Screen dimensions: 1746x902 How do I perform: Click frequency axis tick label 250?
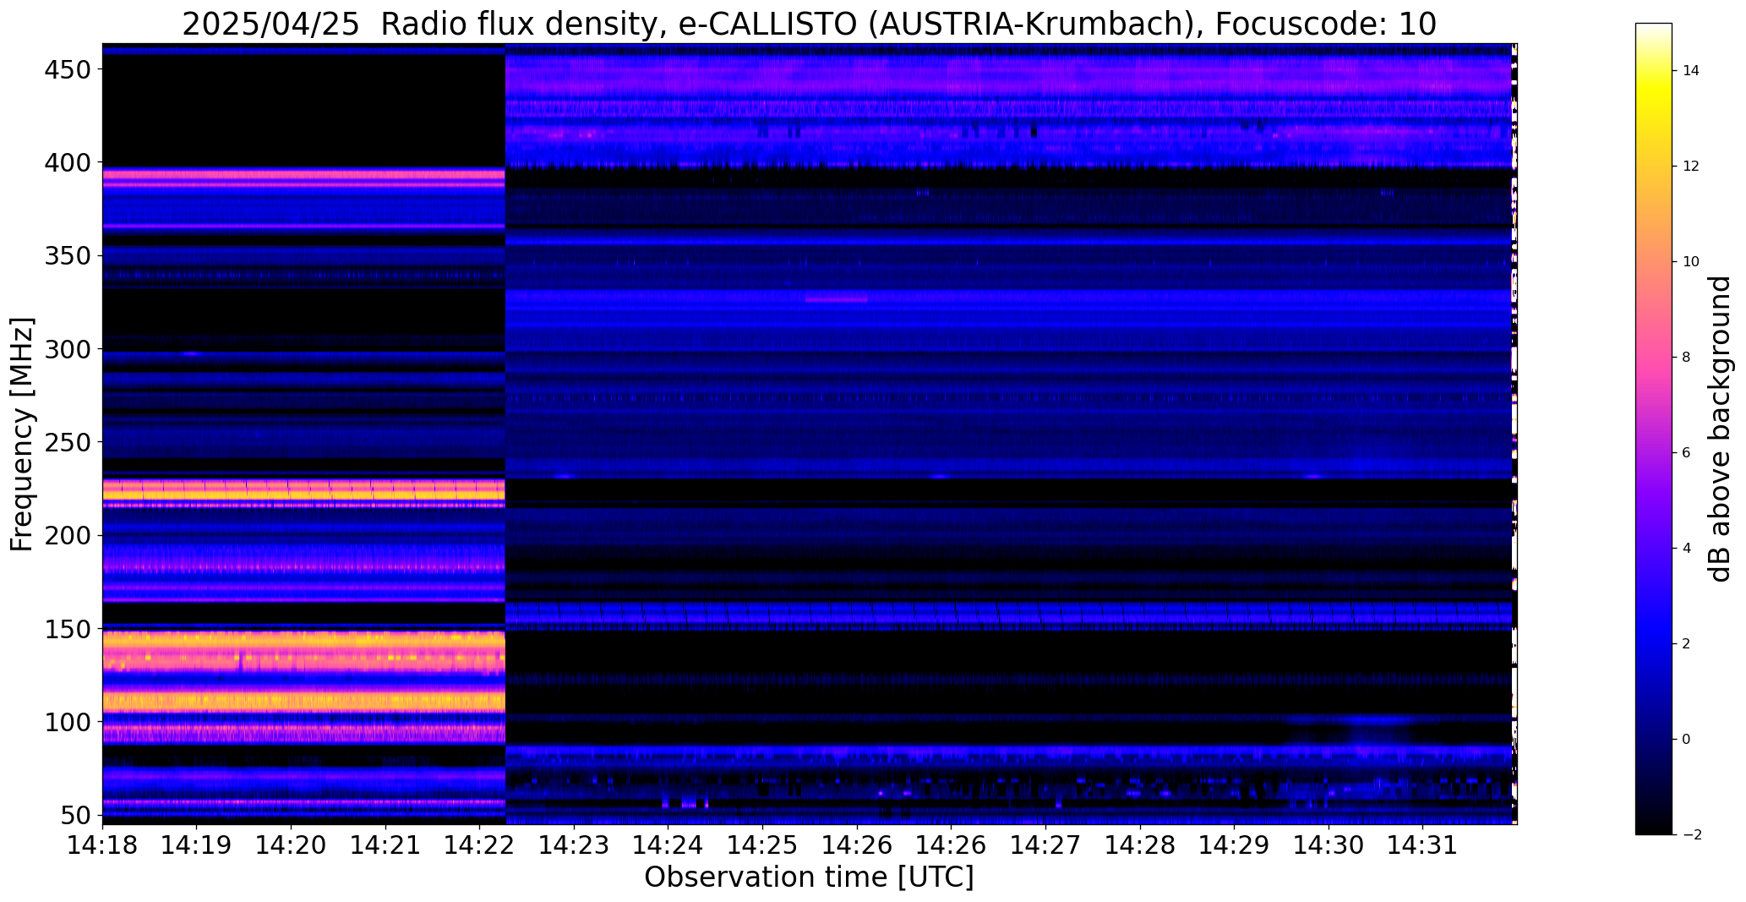point(67,441)
